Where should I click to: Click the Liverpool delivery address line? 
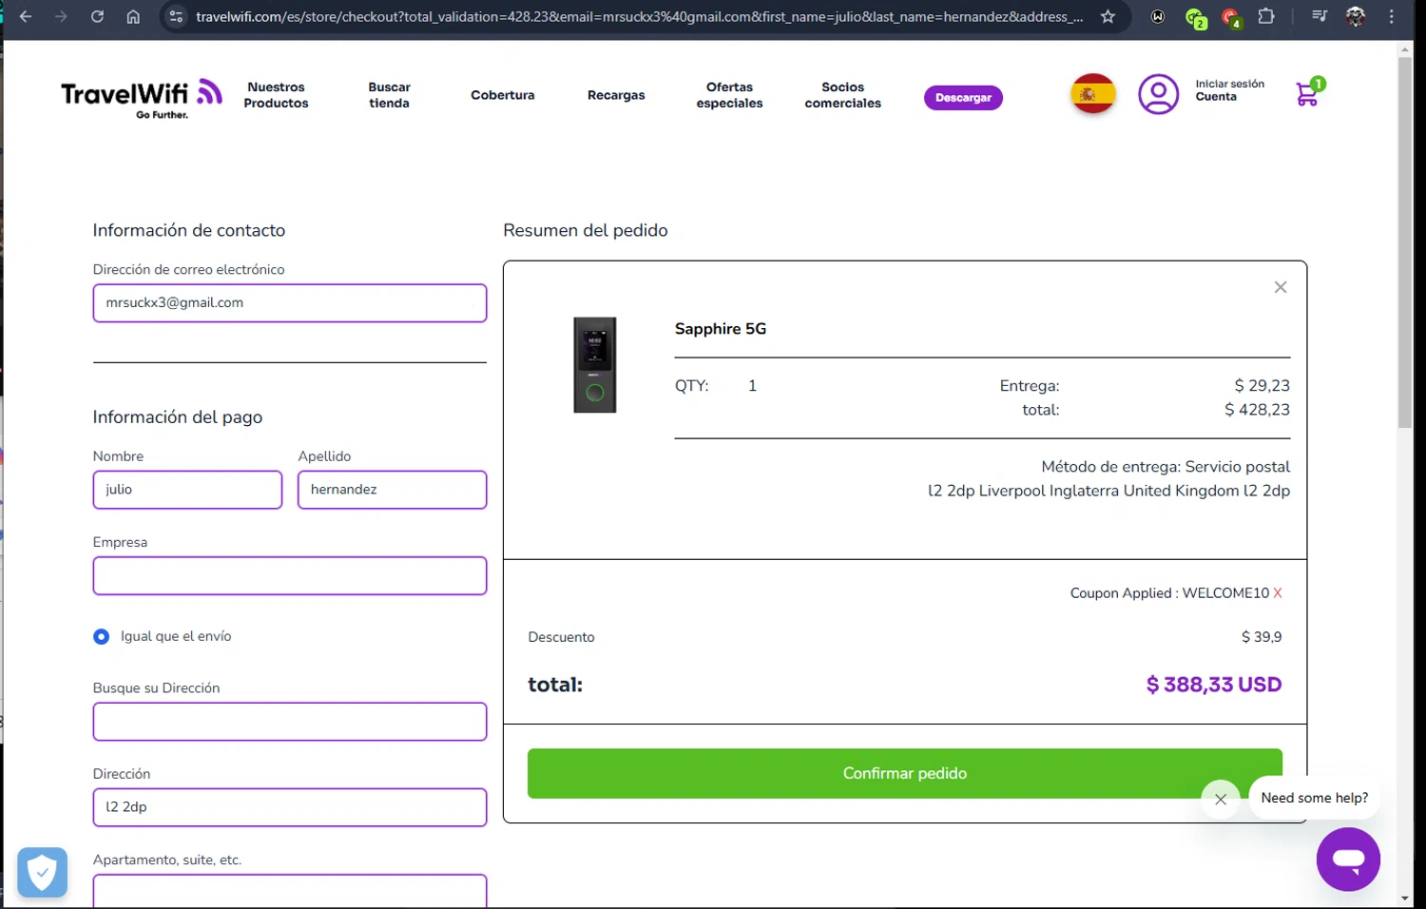click(x=1108, y=491)
